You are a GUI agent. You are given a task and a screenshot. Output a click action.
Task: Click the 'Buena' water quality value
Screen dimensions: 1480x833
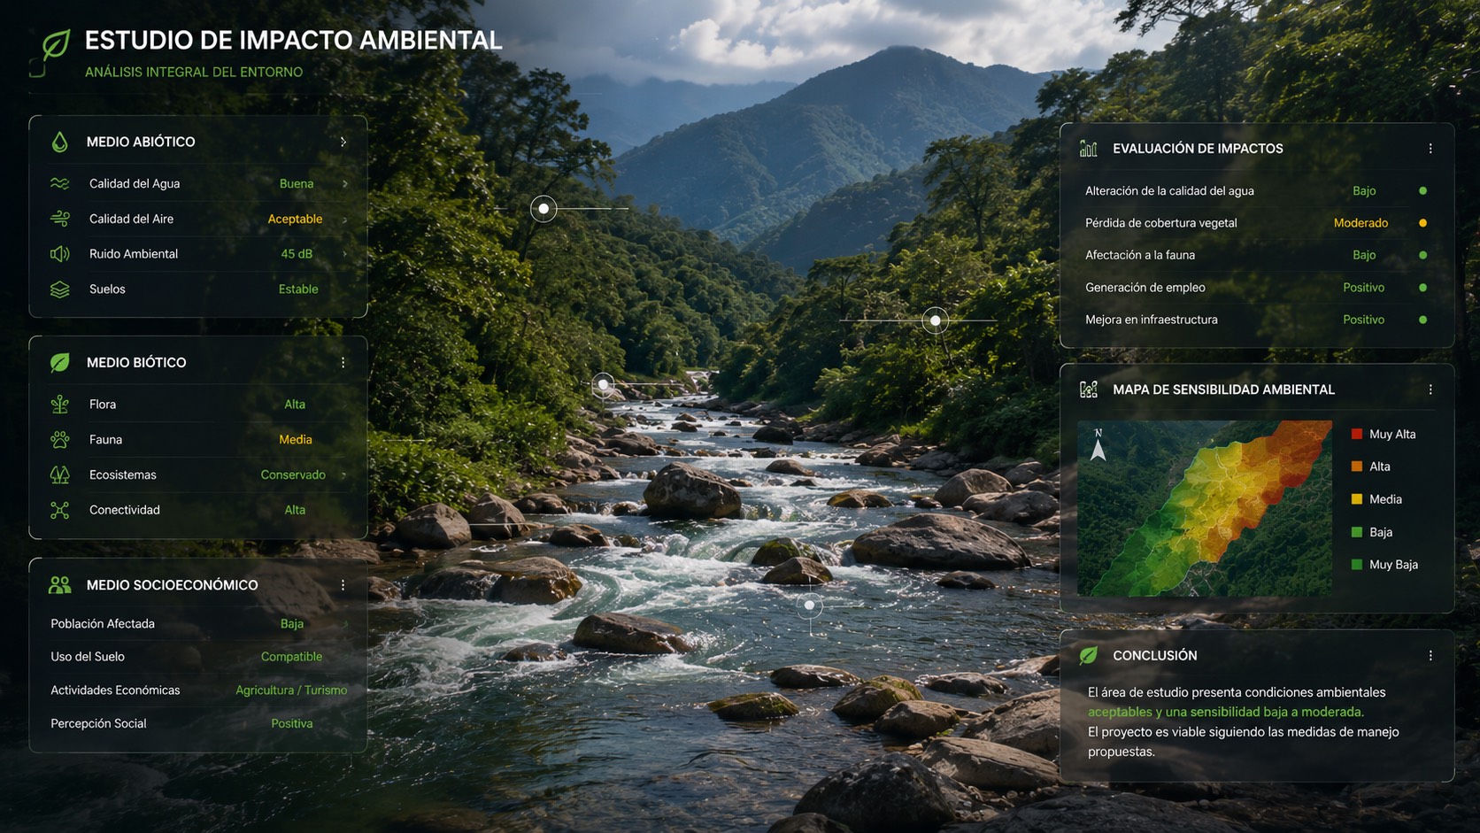tap(297, 184)
